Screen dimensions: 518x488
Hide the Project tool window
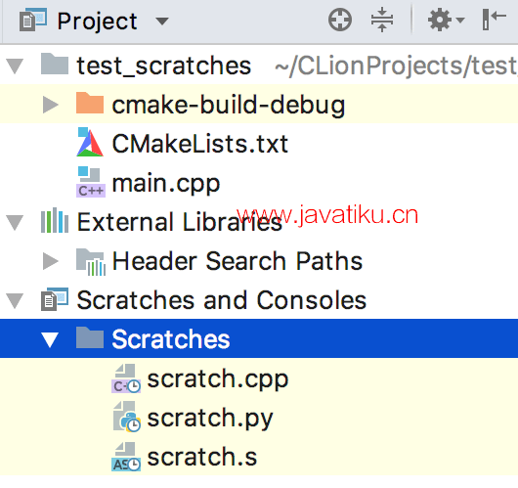pyautogui.click(x=494, y=20)
